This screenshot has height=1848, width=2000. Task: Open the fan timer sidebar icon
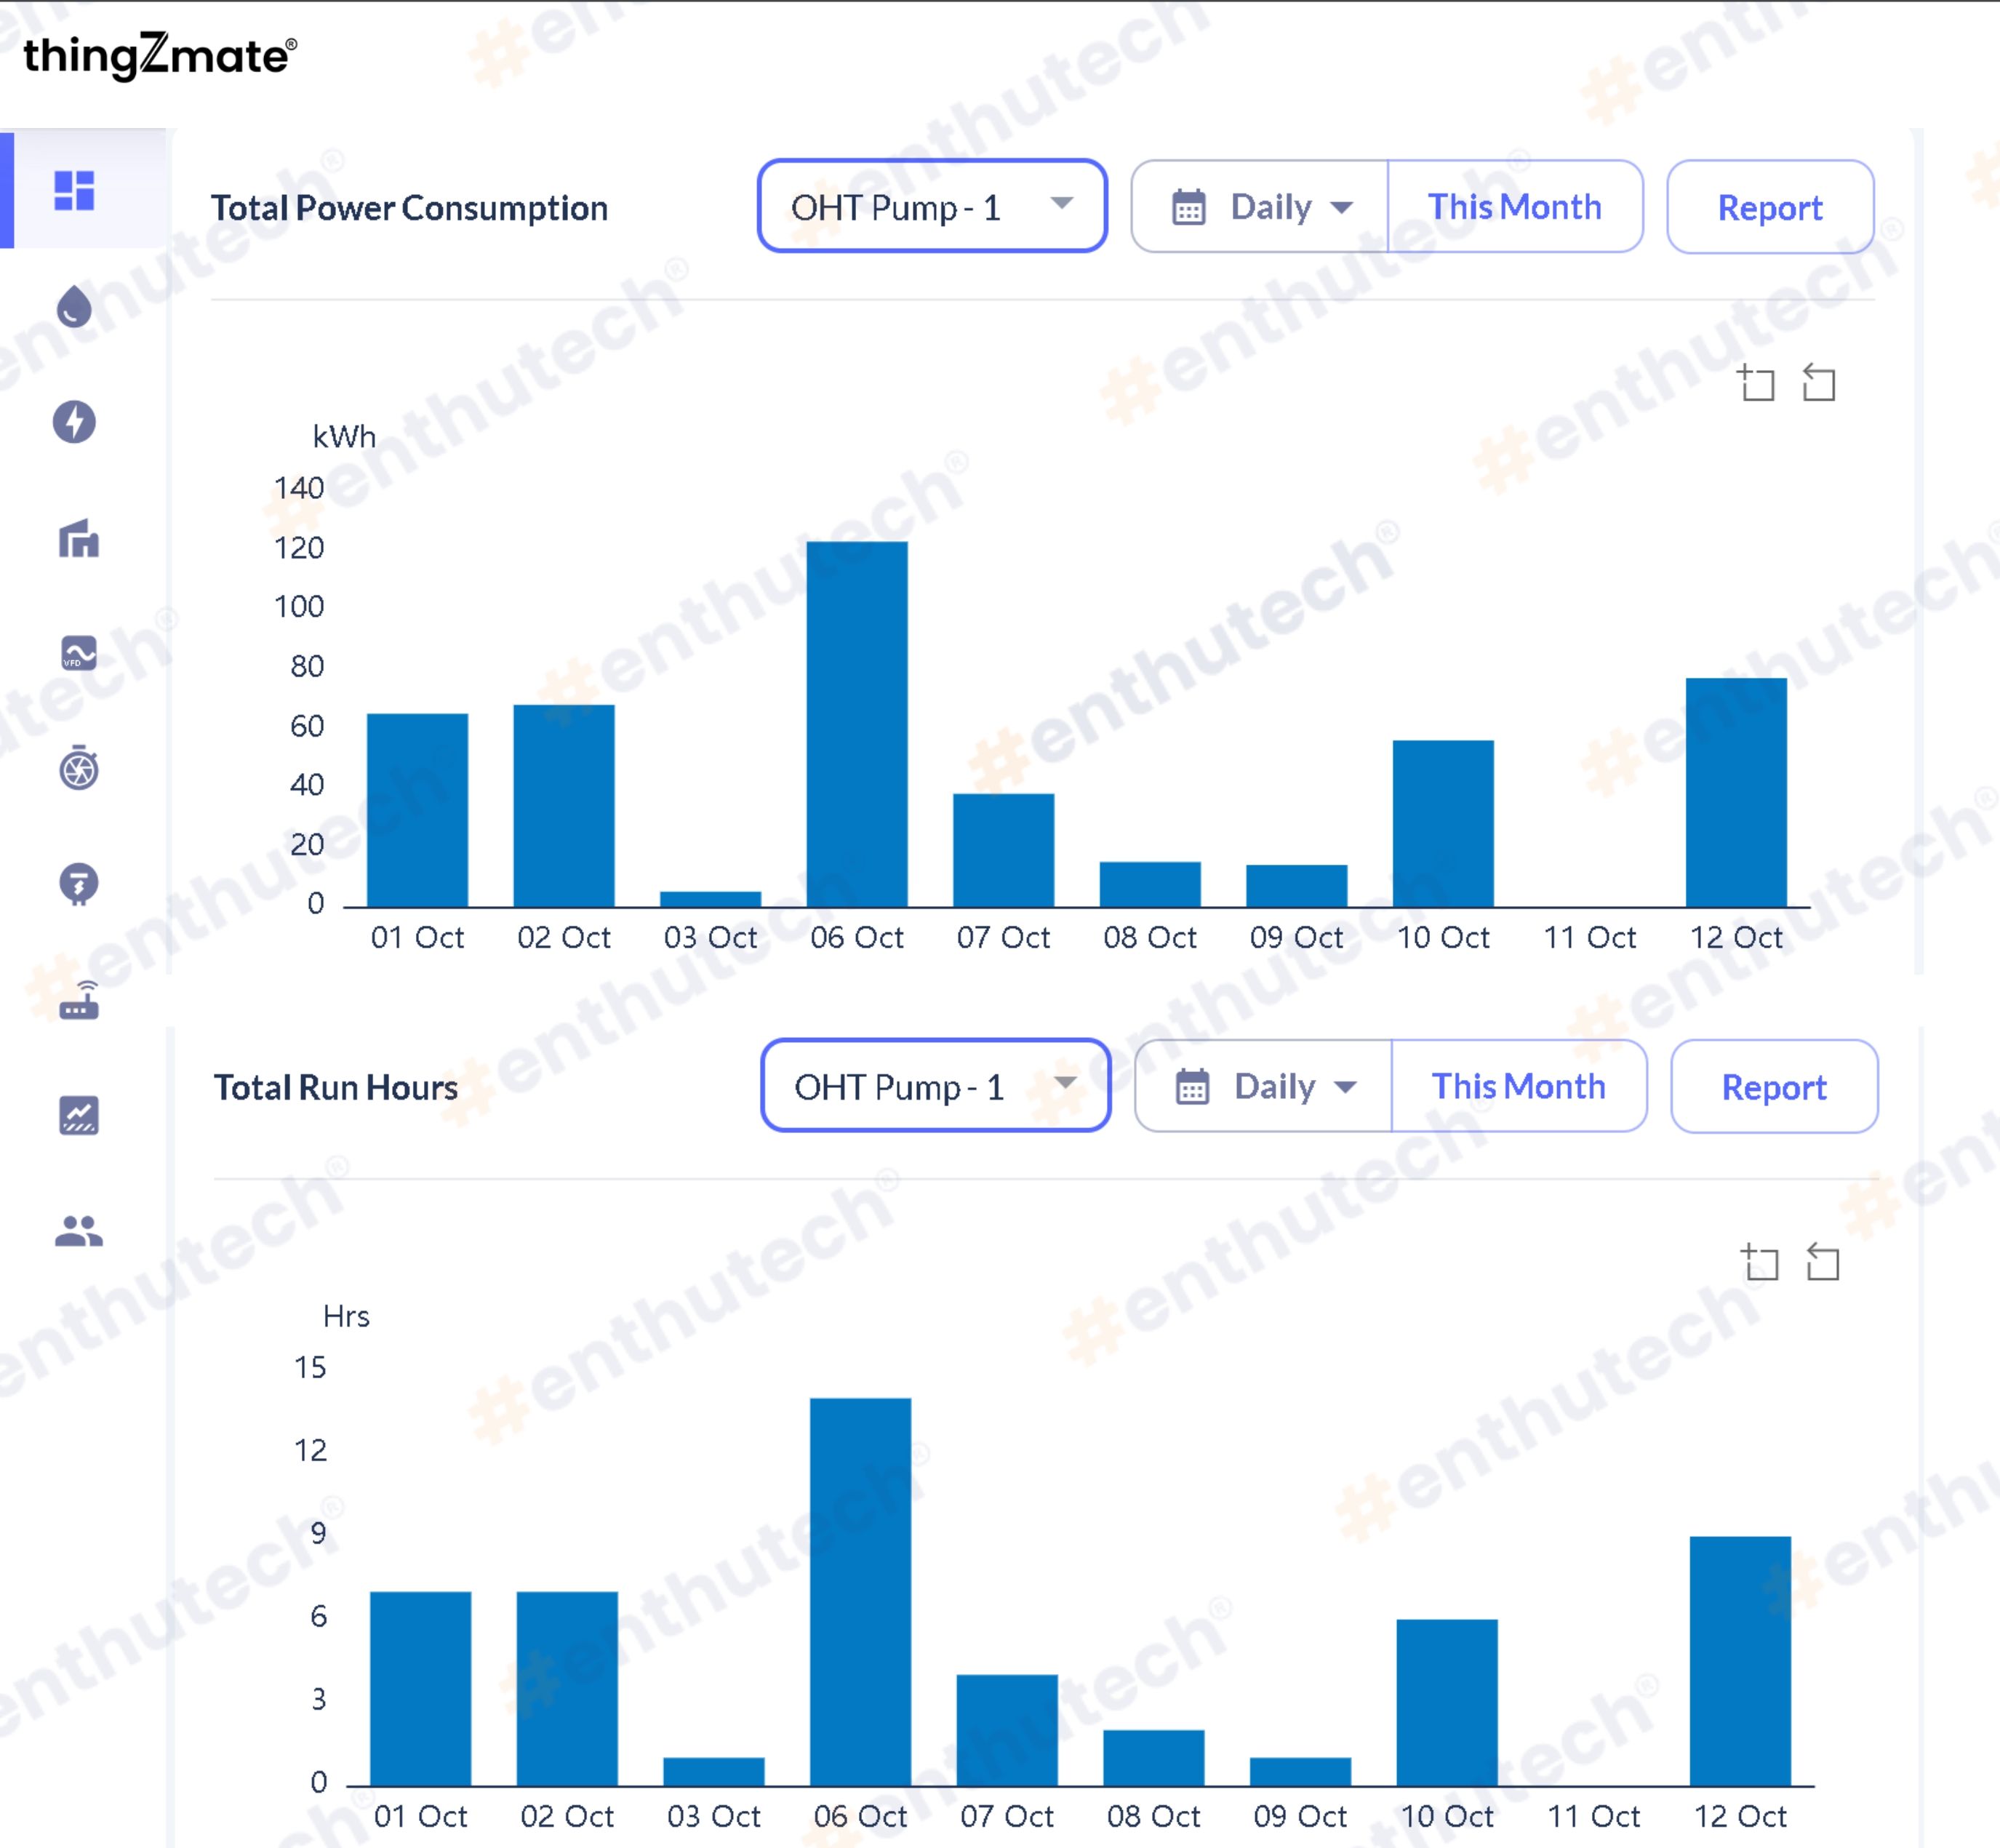(78, 768)
